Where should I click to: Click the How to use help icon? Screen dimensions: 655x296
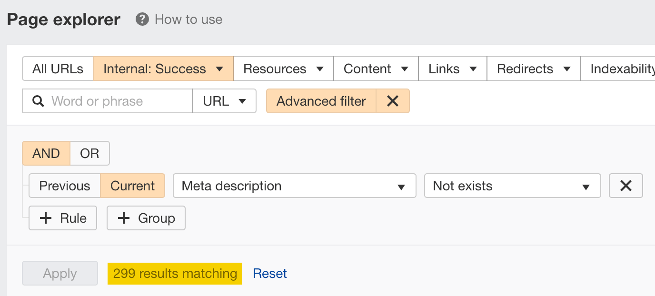[x=142, y=20]
